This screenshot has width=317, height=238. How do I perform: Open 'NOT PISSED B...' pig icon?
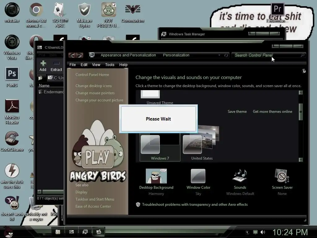108,15
